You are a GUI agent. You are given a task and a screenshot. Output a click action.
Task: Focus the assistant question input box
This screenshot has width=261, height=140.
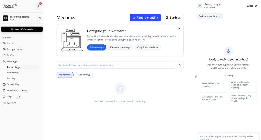(x=229, y=137)
